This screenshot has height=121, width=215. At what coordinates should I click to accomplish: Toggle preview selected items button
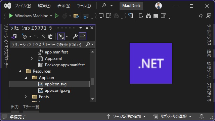(83, 36)
